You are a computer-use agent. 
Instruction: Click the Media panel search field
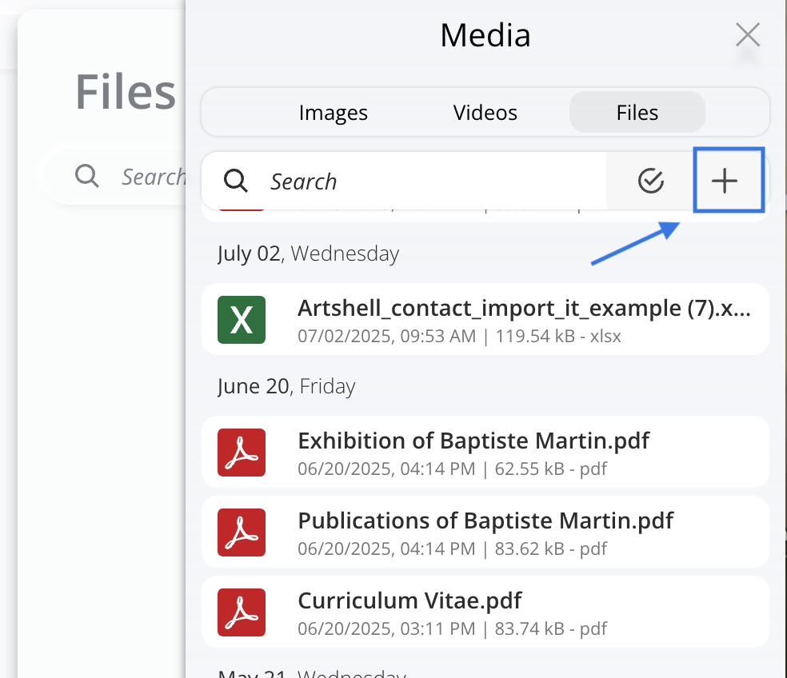(432, 181)
